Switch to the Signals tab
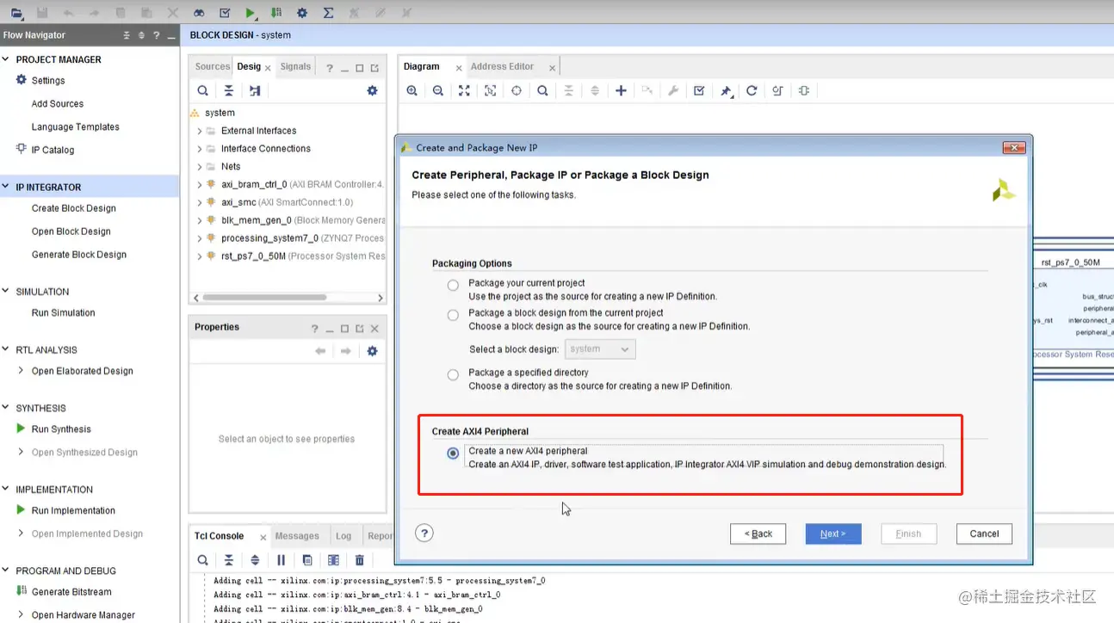The image size is (1114, 623). (295, 66)
